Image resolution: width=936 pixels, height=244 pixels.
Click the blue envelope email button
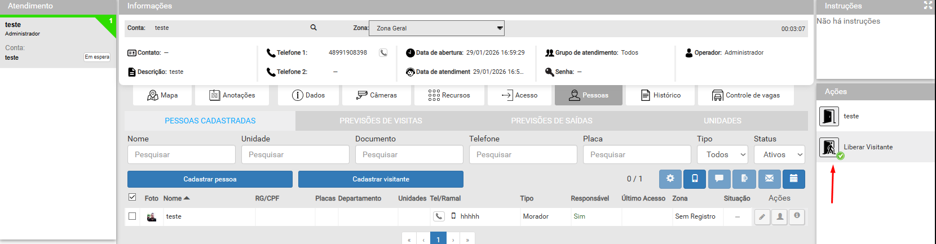pos(769,179)
